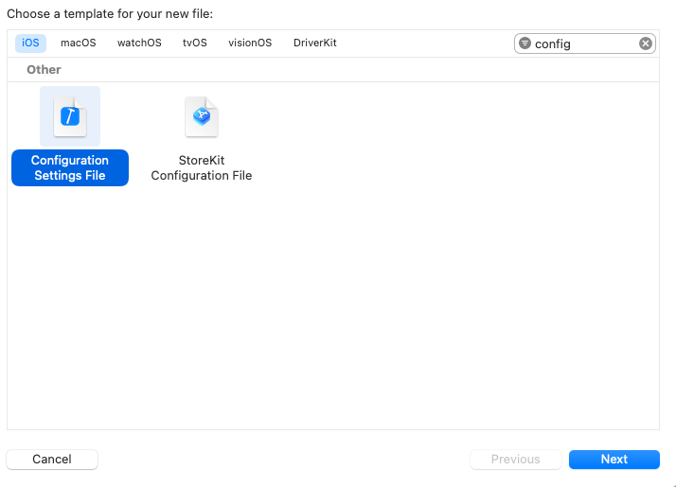Screen dimensions: 676x487
Task: Clear the config search text
Action: 645,43
